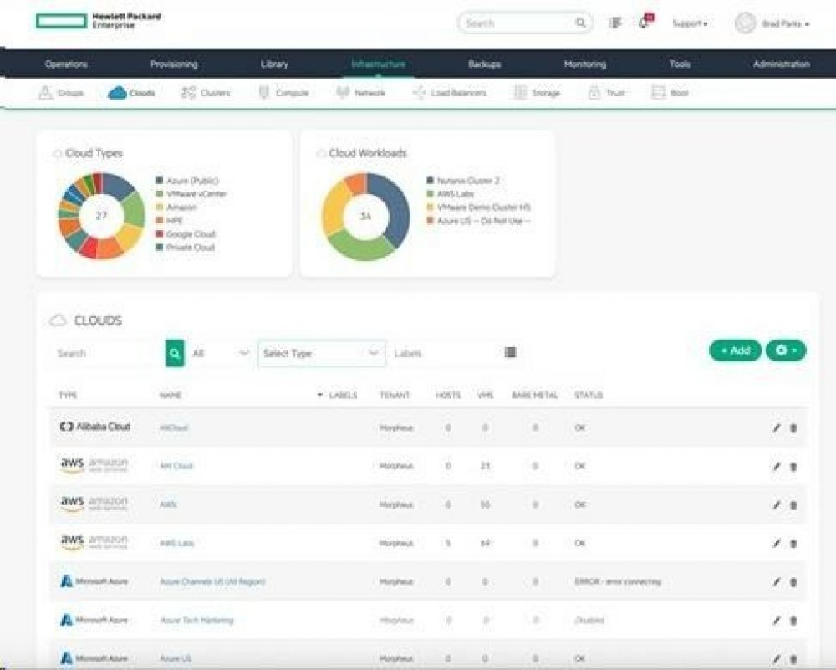The width and height of the screenshot is (836, 670).
Task: Click the notification bell icon
Action: [x=643, y=23]
